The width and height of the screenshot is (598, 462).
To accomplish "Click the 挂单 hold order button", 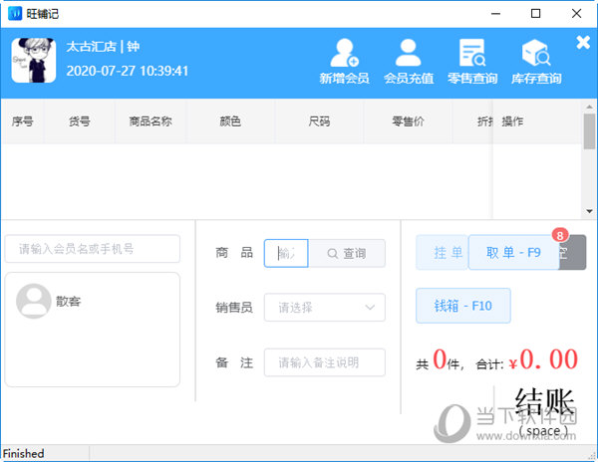I will [x=443, y=252].
